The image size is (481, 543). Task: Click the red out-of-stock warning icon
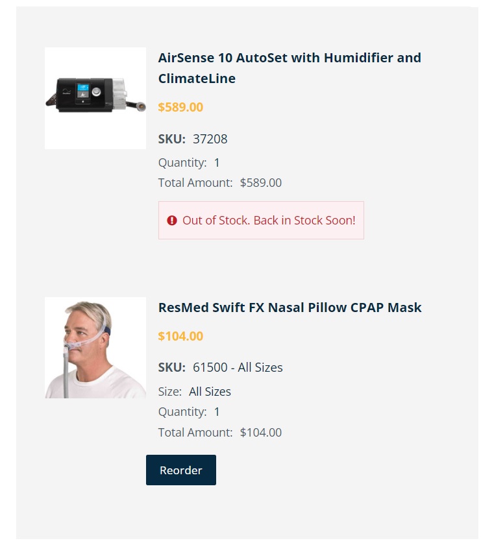(172, 220)
